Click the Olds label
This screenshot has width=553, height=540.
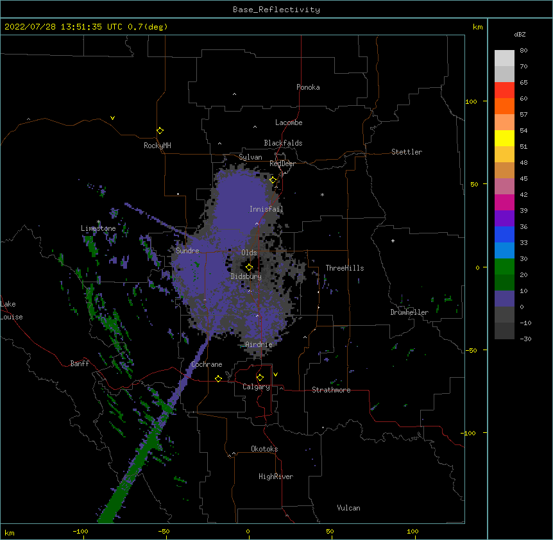click(x=249, y=253)
